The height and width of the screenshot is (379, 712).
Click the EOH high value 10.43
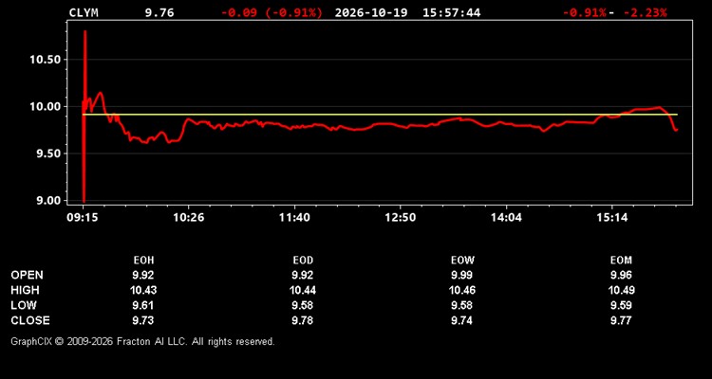coord(143,290)
